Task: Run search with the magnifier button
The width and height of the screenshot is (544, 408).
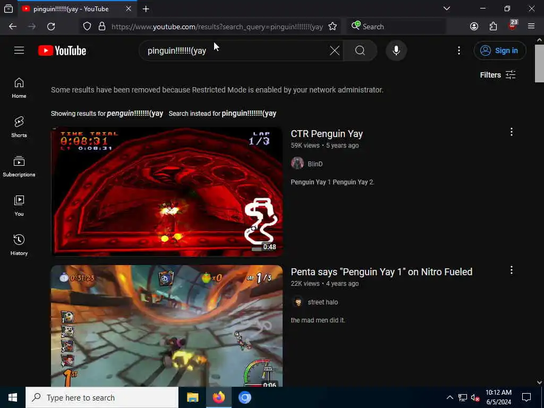Action: (360, 50)
